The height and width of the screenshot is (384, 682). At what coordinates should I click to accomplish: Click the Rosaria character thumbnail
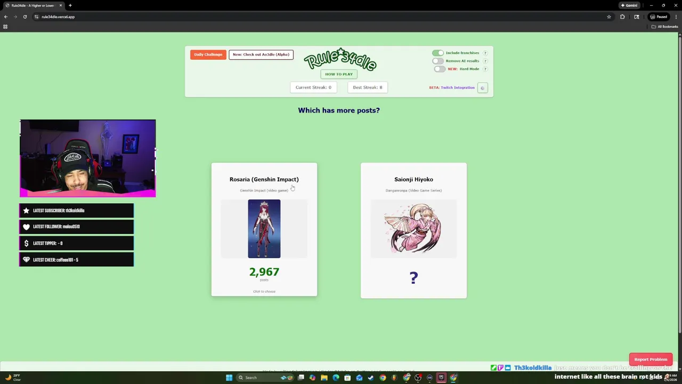(264, 229)
